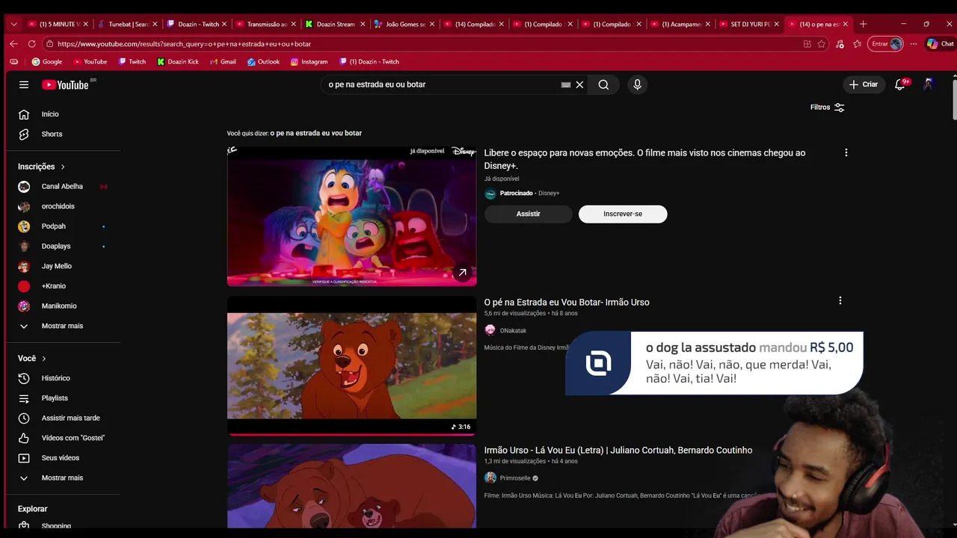Open the "Irmão Urso - Lá Vou Eu (Letra)" title
The image size is (957, 538).
[618, 450]
